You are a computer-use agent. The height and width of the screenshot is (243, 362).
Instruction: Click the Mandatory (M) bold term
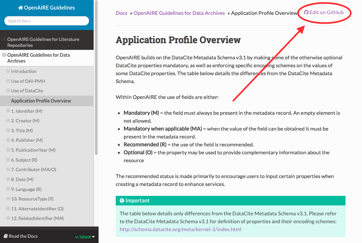click(x=141, y=113)
